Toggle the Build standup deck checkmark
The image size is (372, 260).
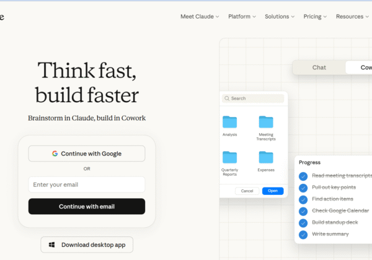303,223
